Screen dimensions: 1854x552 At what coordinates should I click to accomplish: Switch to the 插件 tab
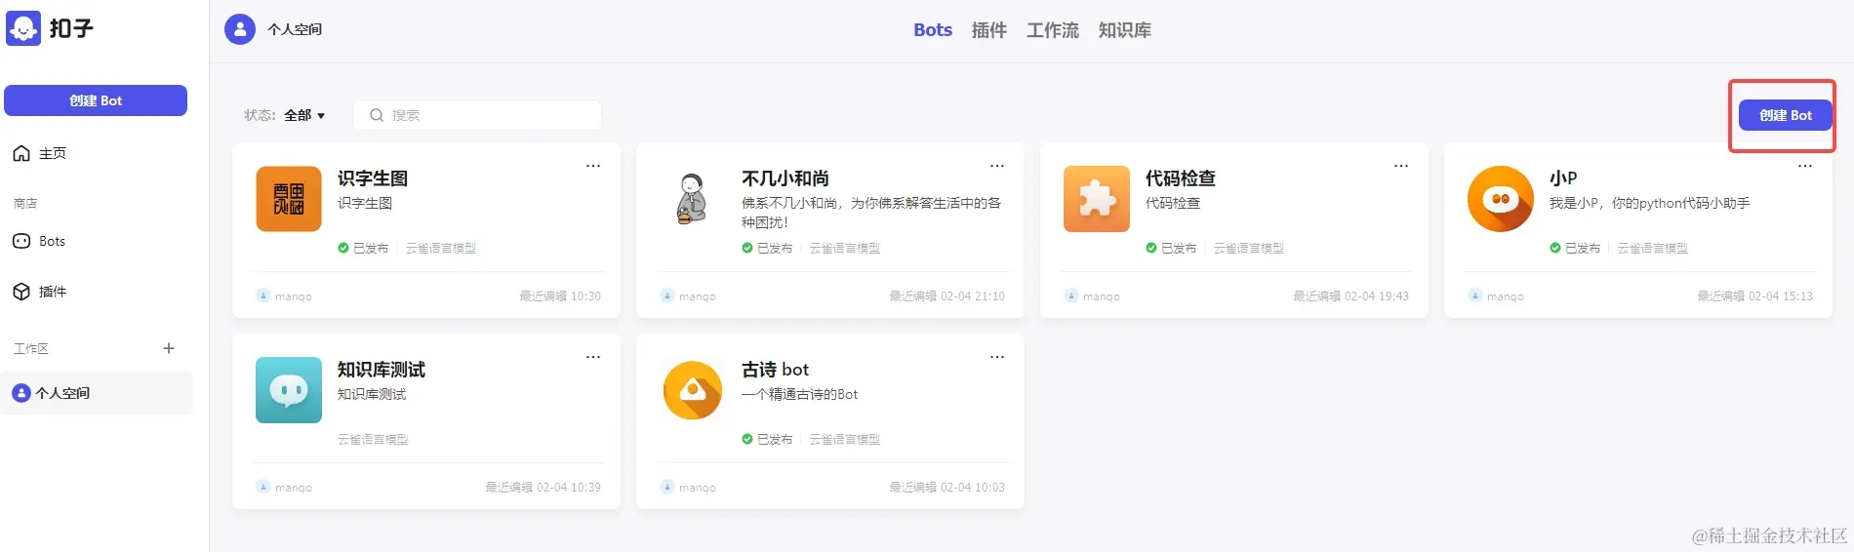tap(988, 30)
